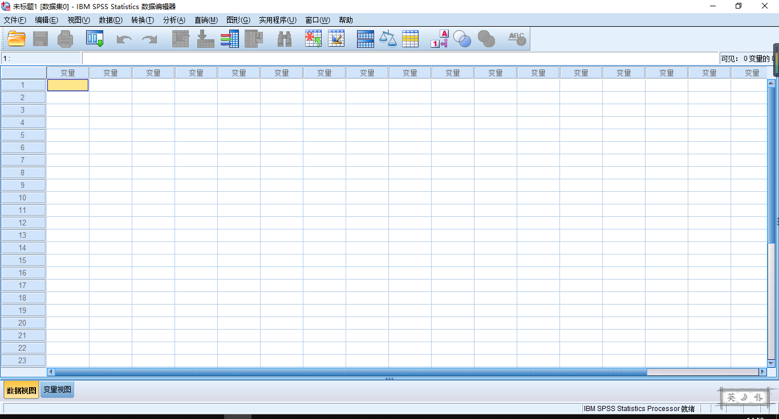Select row 3 by its row header
The height and width of the screenshot is (419, 779).
23,110
